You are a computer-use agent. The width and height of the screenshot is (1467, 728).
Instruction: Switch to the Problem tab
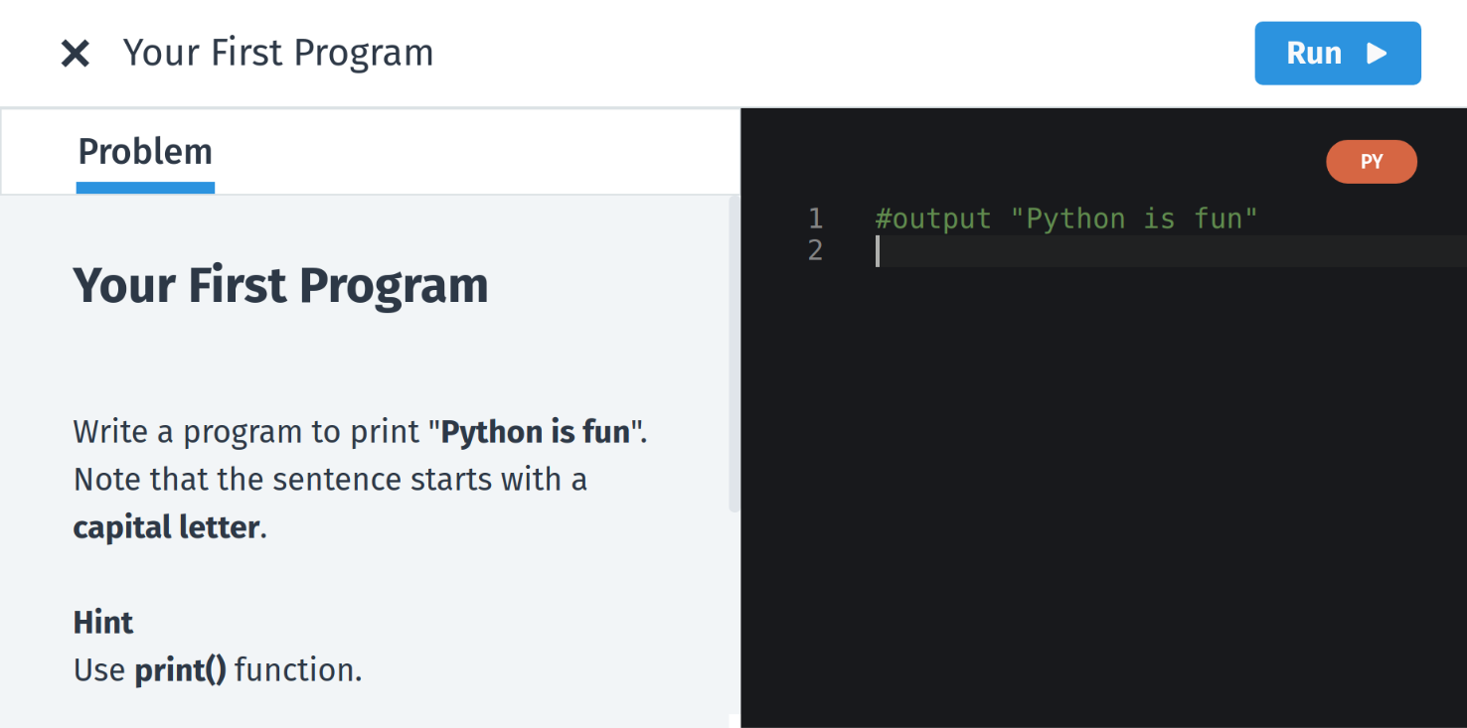[145, 152]
